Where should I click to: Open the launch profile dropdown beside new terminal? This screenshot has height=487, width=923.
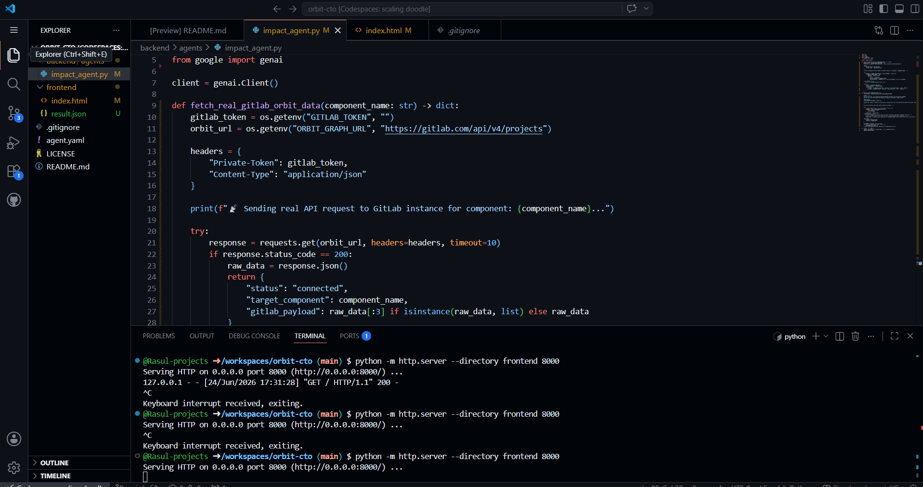pos(826,336)
